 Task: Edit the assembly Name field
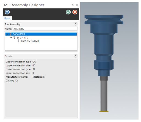(45, 29)
